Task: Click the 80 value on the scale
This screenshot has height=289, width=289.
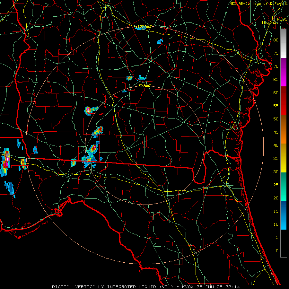Action: 276,40
